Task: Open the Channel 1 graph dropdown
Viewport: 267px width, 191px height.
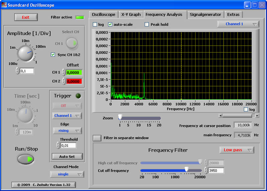Action: coord(238,24)
